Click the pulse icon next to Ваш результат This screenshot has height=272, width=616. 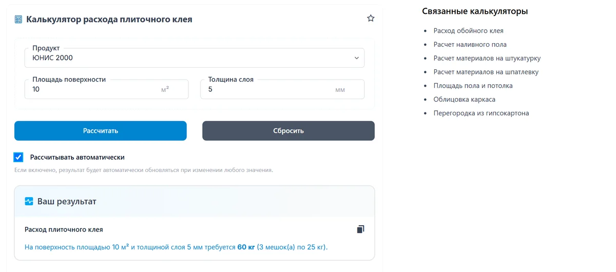coord(29,201)
